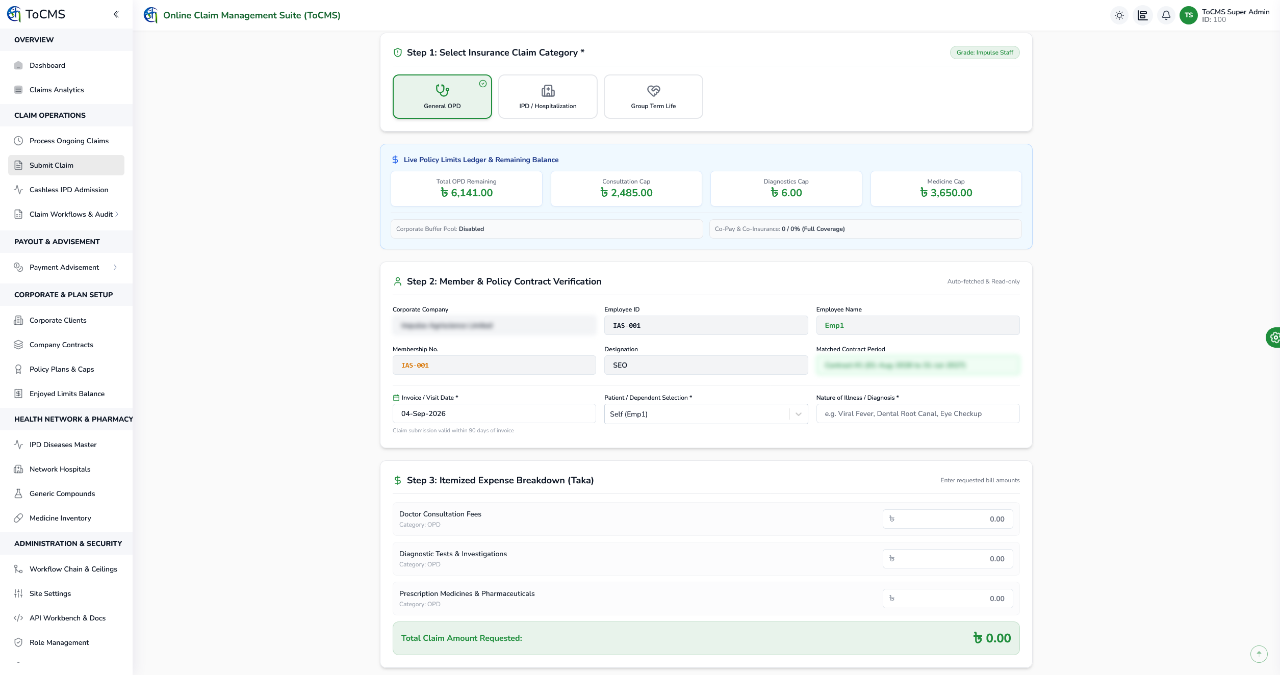Click scroll-to-top arrow button

(x=1259, y=654)
